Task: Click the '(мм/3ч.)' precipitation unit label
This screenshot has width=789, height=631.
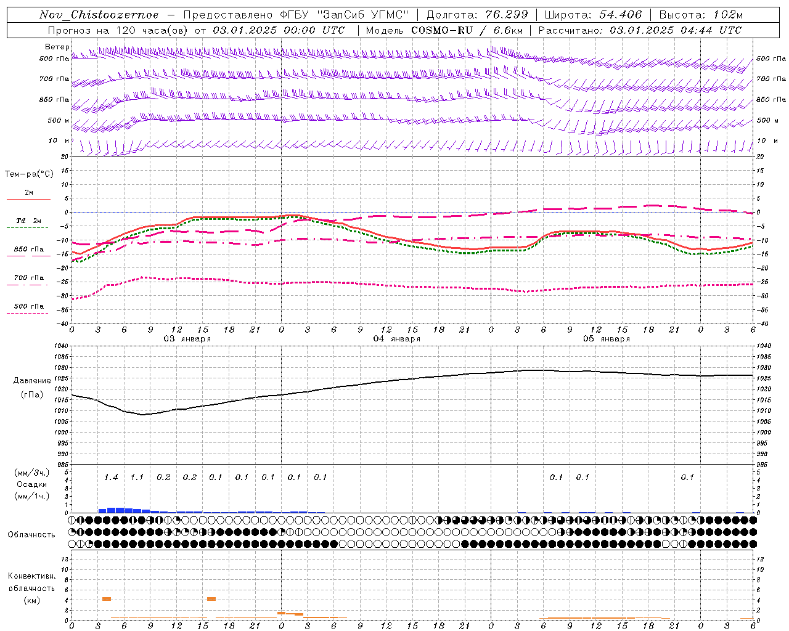Action: 32,473
